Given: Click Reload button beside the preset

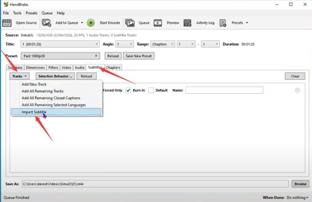Looking at the screenshot, I should 113,56.
